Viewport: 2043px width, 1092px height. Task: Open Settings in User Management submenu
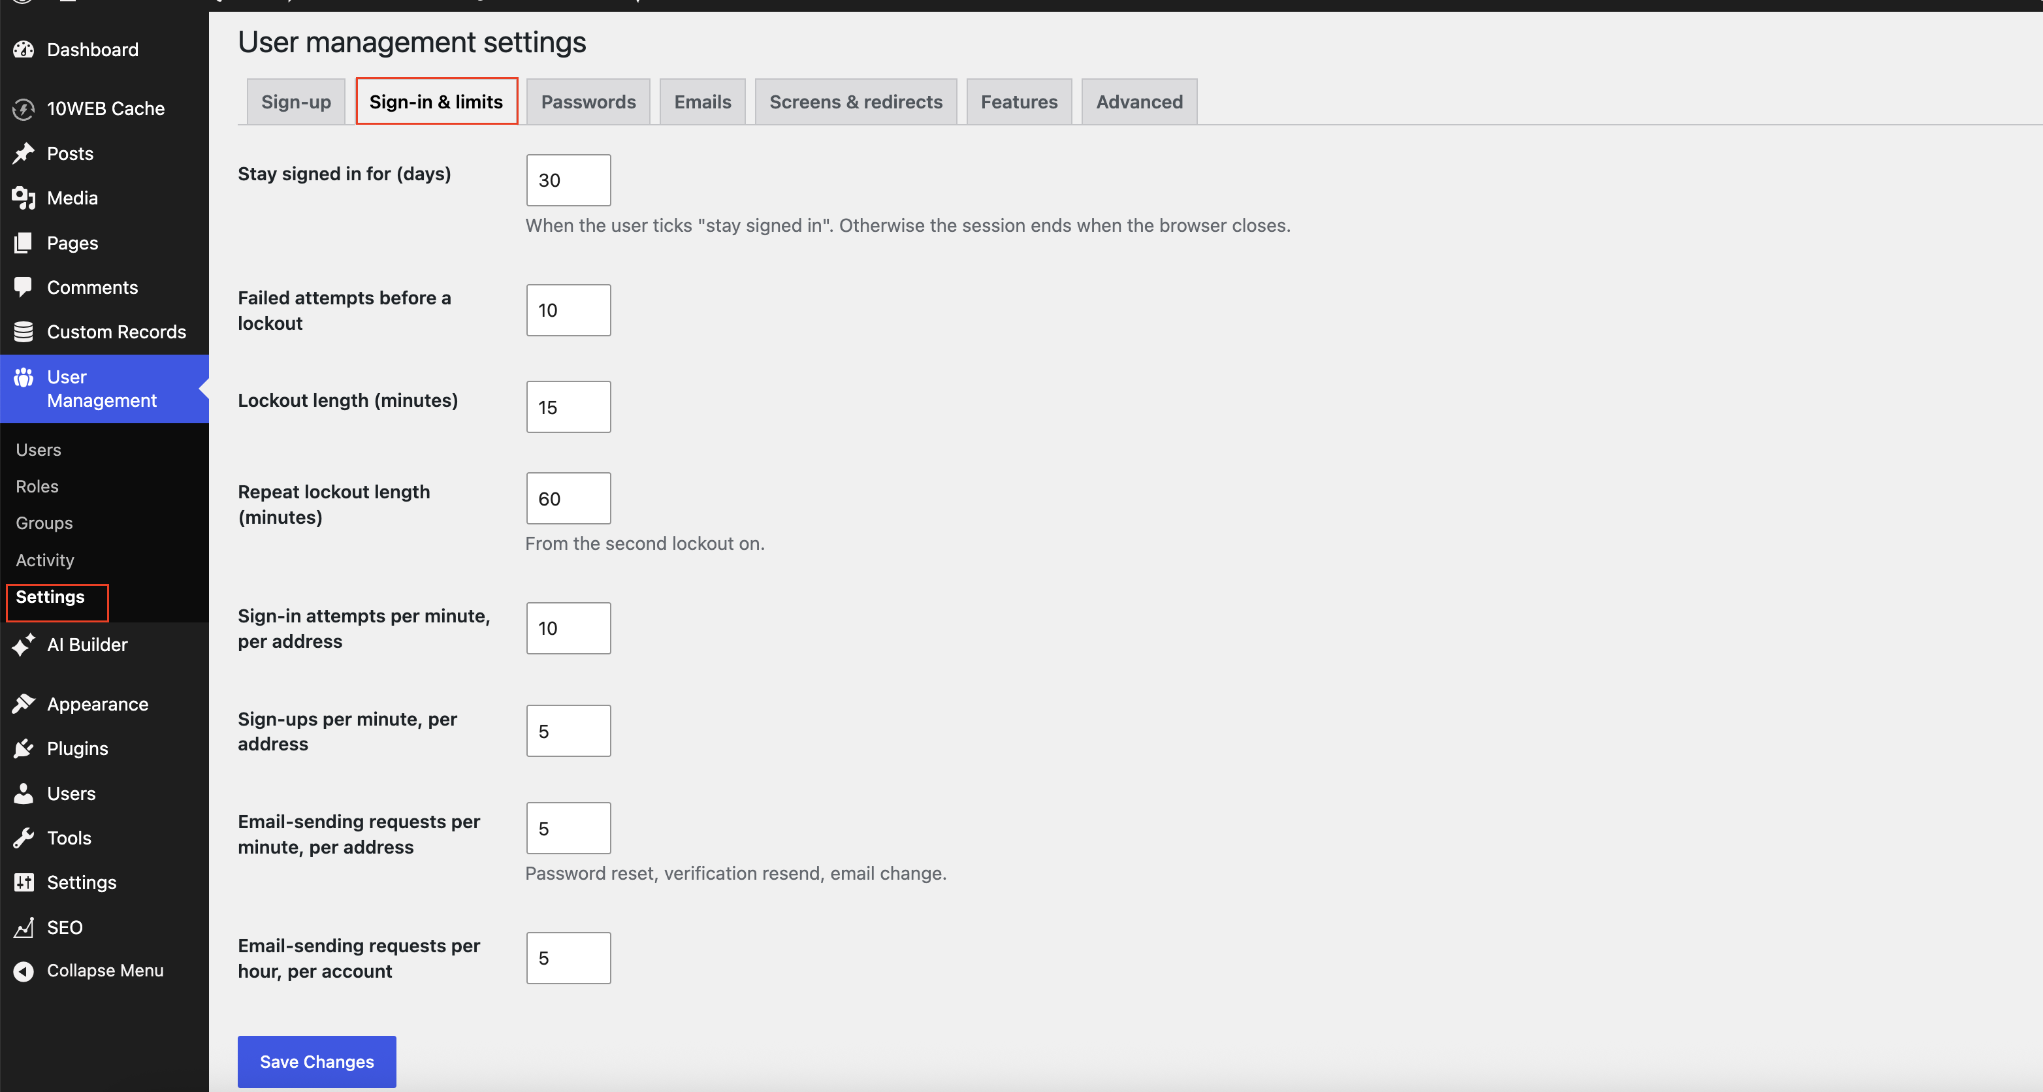click(x=50, y=596)
